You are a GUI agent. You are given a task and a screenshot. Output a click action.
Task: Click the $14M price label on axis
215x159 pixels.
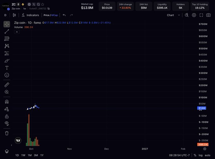(202, 108)
